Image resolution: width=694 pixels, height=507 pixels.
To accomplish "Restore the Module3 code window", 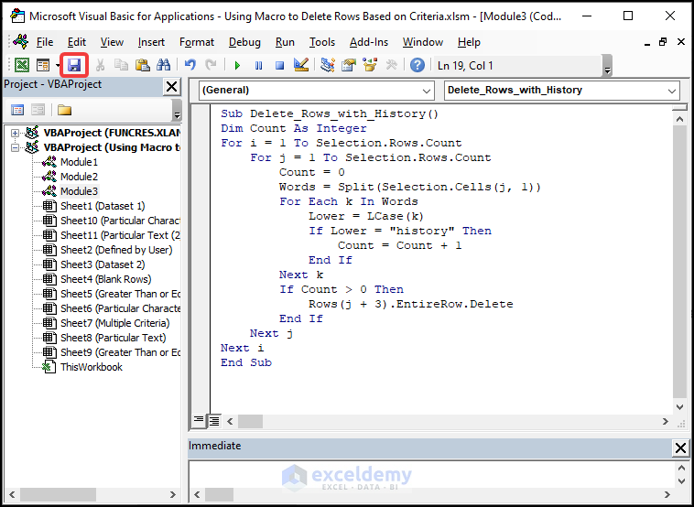I will click(x=663, y=42).
